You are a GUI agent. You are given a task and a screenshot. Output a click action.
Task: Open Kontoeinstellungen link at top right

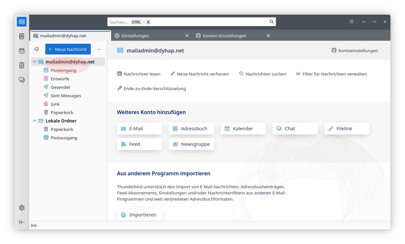coord(355,51)
